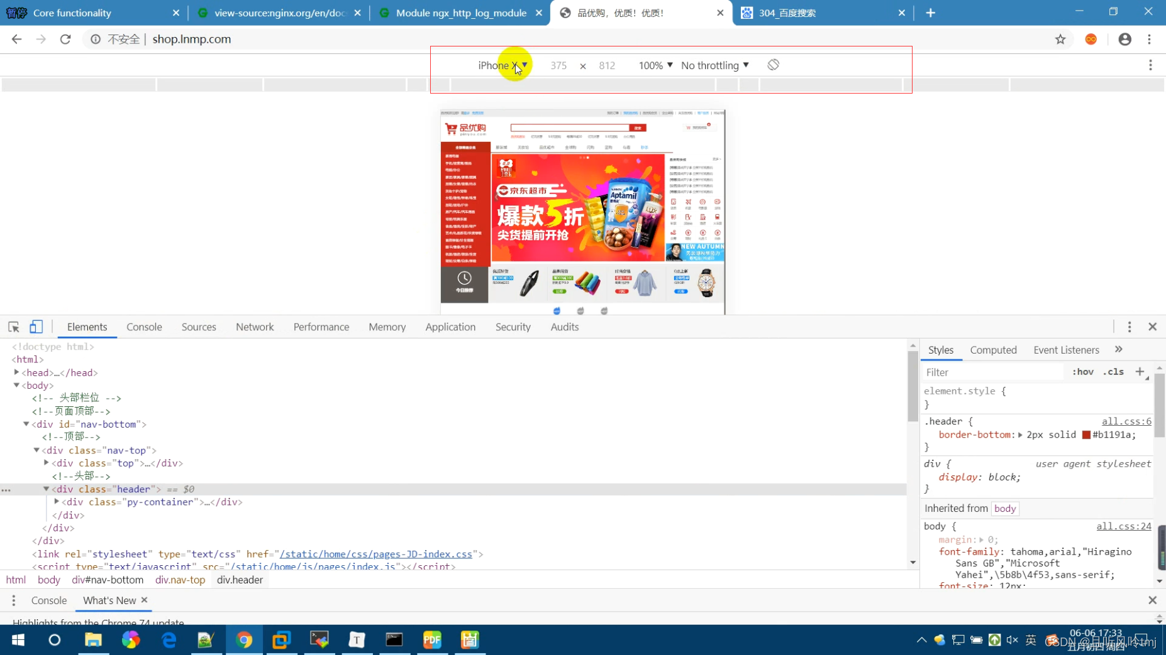Open the Windows Start menu

[18, 640]
